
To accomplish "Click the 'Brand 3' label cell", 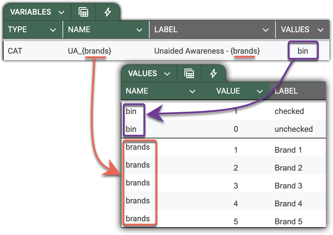I will click(x=288, y=186).
